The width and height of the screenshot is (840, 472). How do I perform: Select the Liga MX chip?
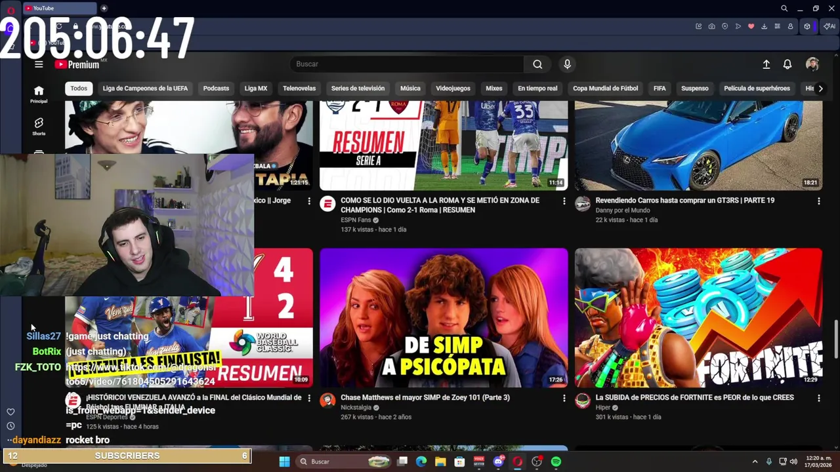coord(256,88)
